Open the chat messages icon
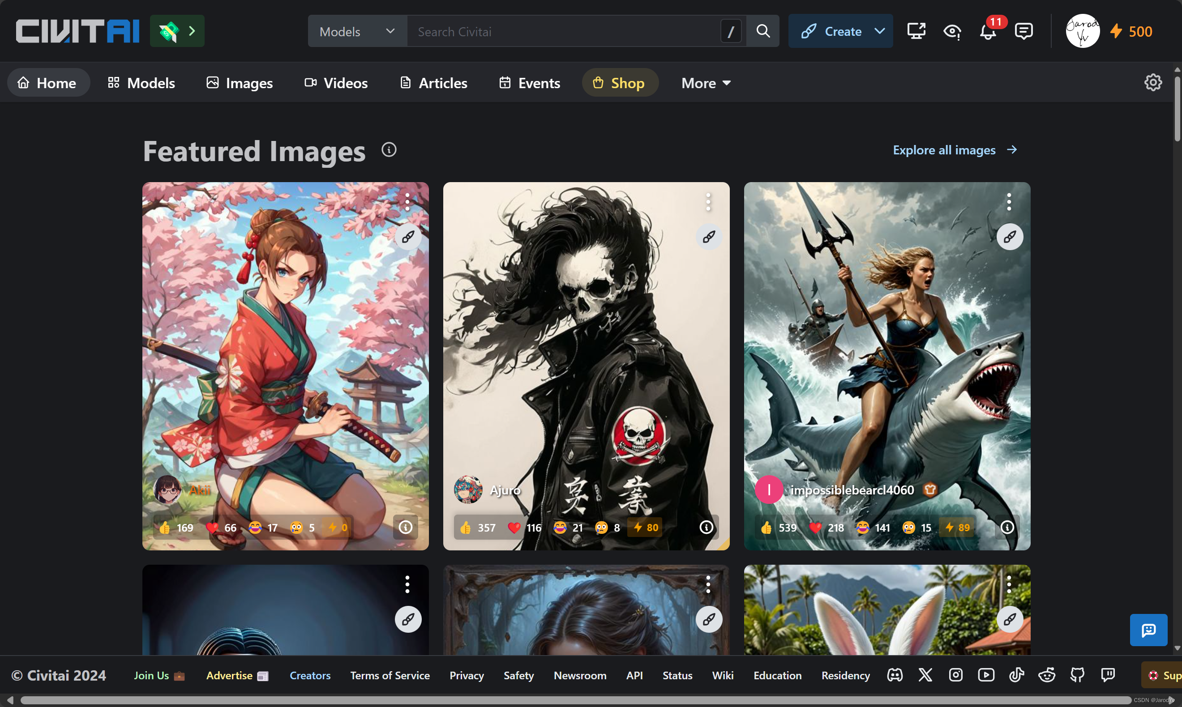This screenshot has width=1182, height=707. (1024, 31)
